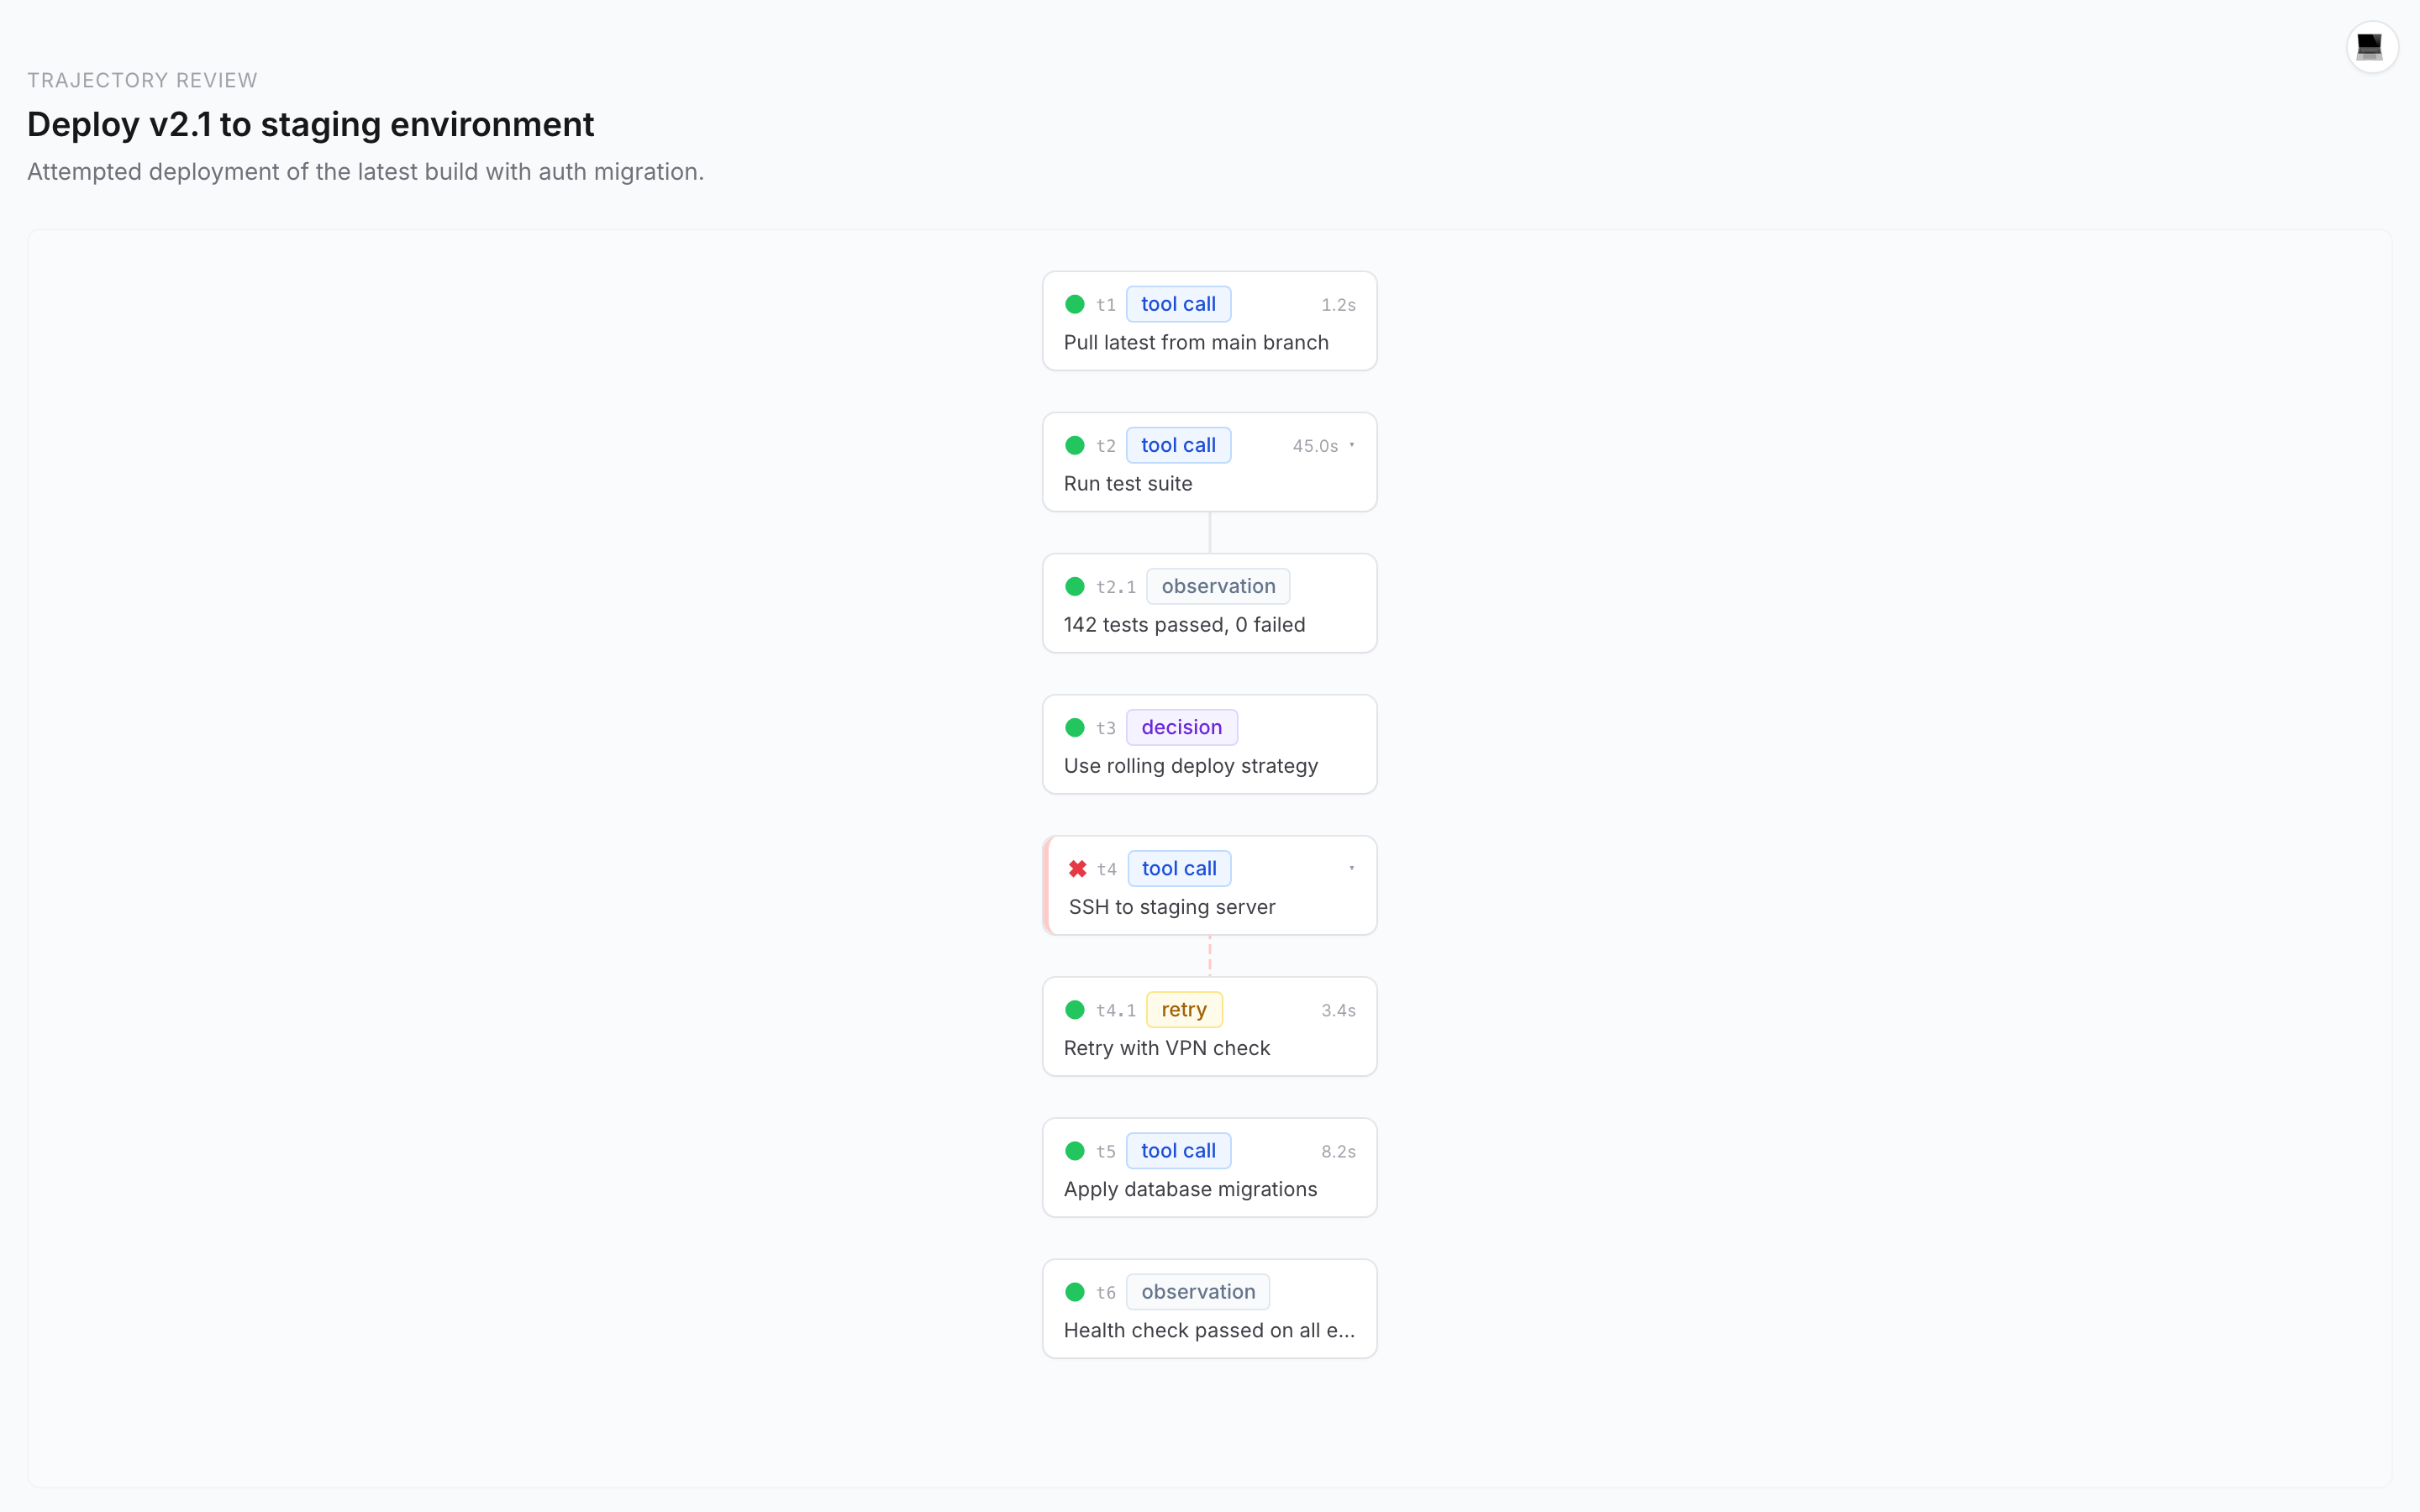Screen dimensions: 2420x1512
Task: Click green status dot on t4.1 retry
Action: (1075, 1009)
